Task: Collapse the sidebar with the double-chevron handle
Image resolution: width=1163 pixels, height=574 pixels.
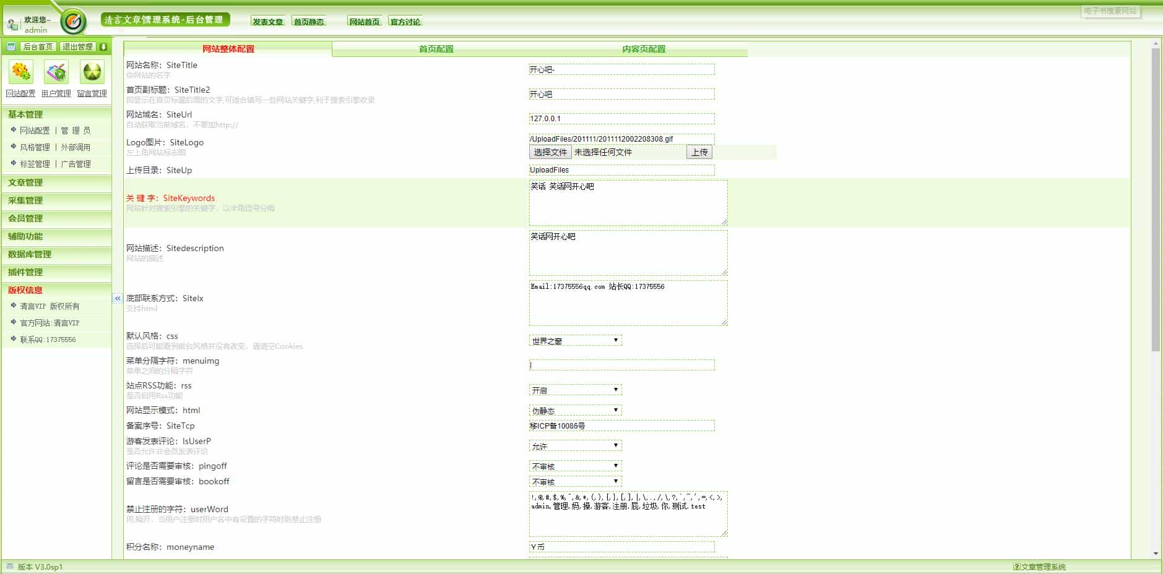Action: pos(118,298)
